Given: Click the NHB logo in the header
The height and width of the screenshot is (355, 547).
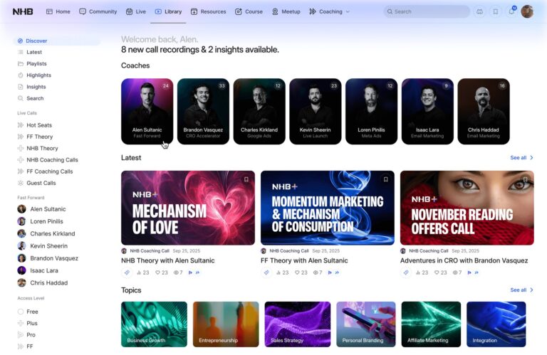Looking at the screenshot, I should click(23, 11).
